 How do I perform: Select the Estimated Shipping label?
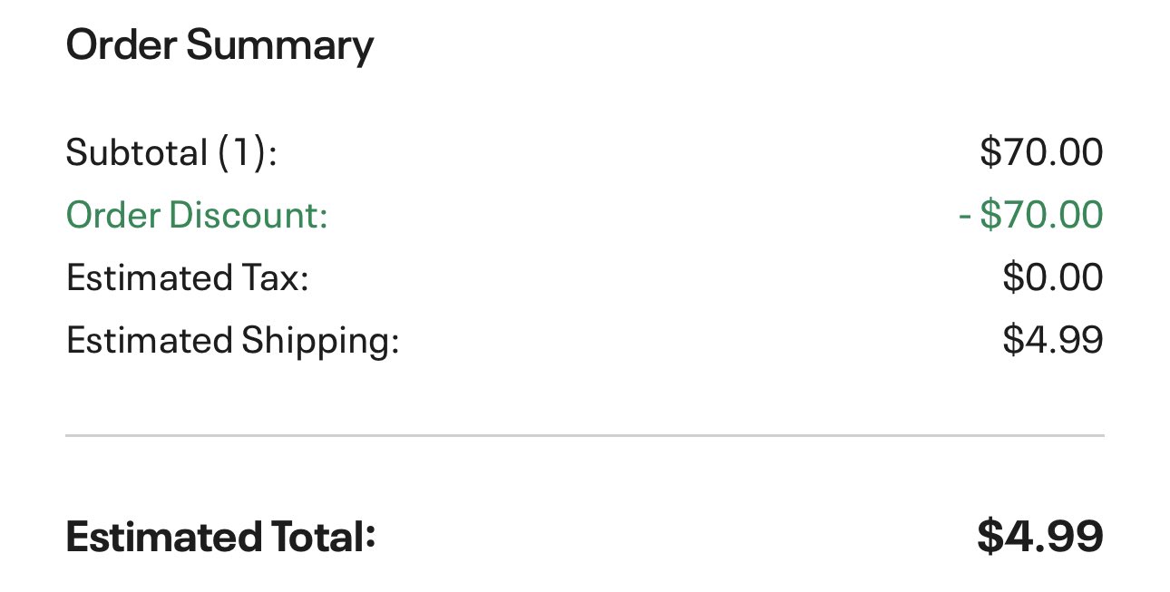(x=232, y=341)
